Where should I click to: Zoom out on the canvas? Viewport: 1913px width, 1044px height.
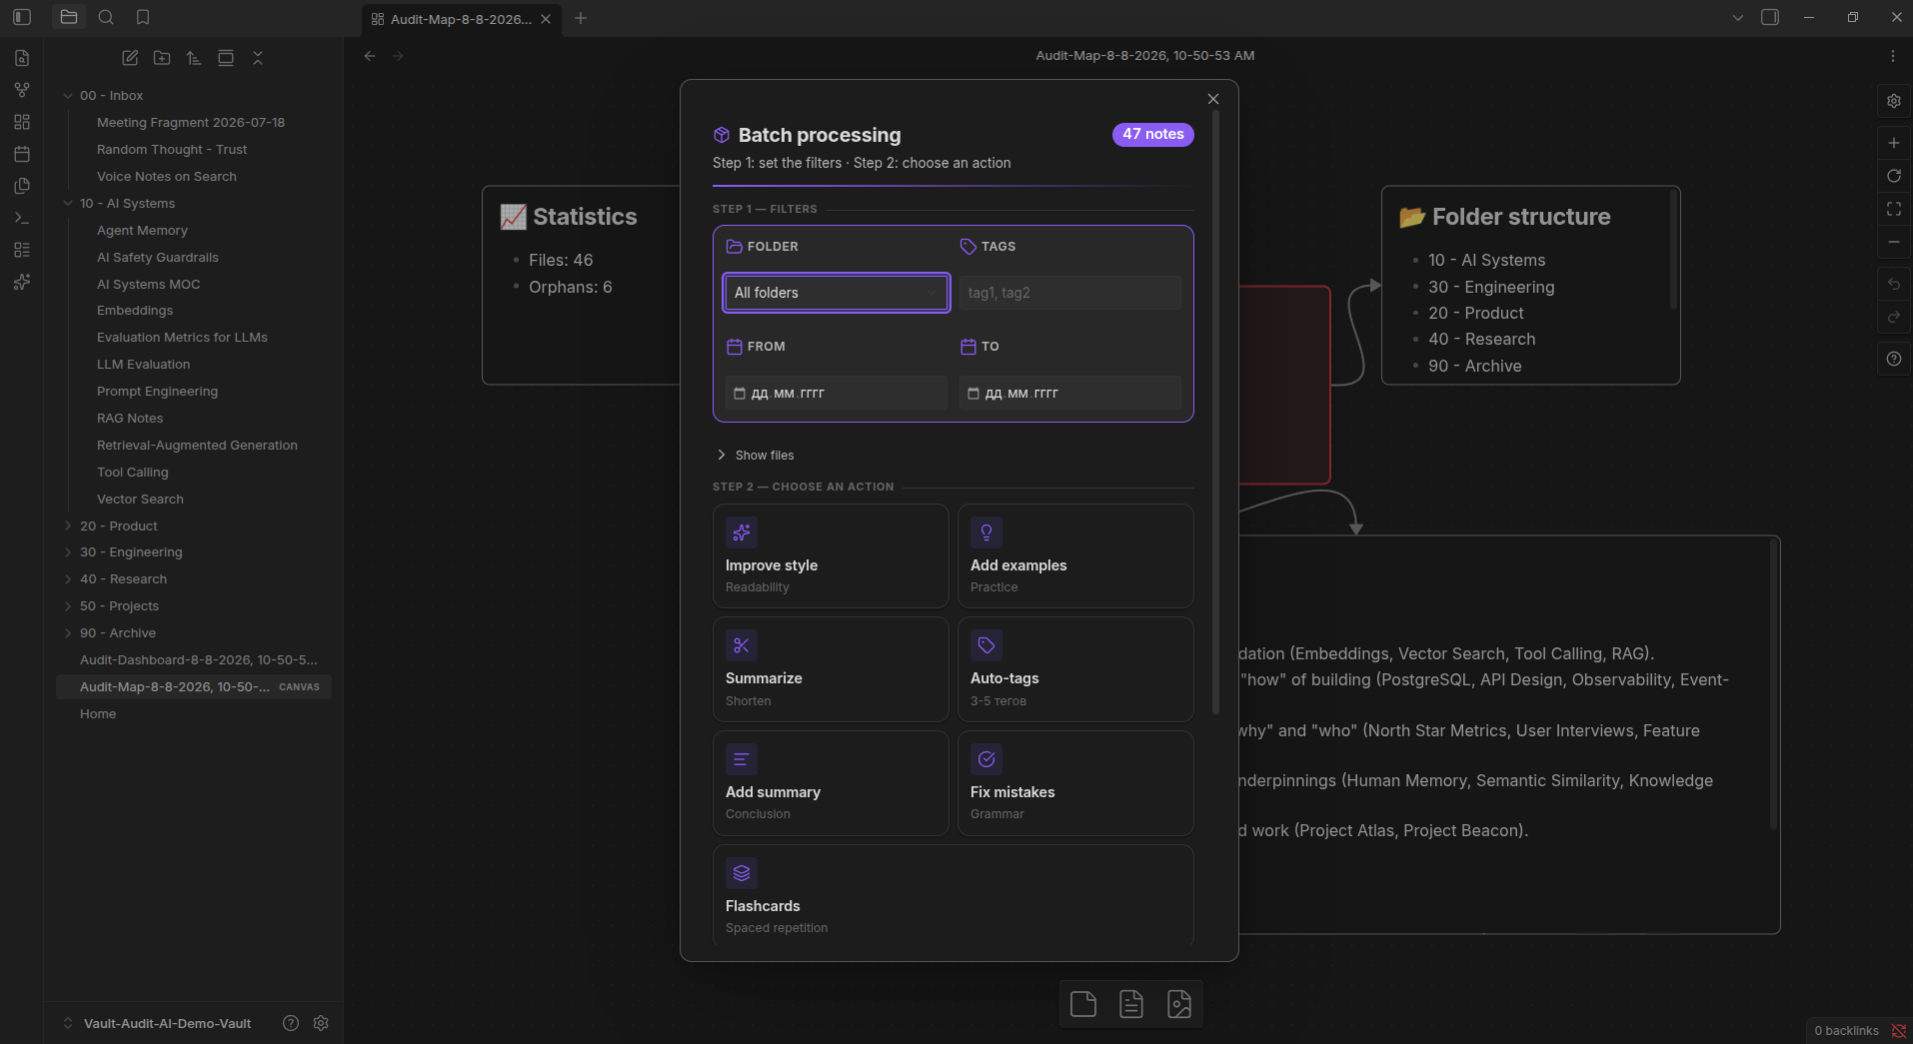1894,242
